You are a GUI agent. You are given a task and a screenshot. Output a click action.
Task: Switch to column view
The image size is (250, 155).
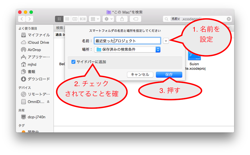click(75, 19)
